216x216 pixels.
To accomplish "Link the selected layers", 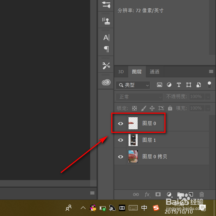I will pos(136,194).
